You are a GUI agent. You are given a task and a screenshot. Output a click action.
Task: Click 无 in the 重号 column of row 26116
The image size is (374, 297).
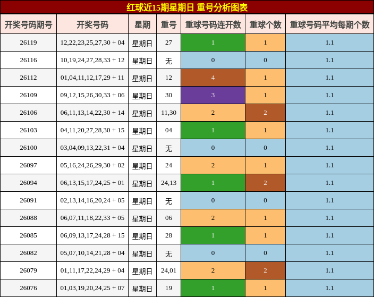168,61
